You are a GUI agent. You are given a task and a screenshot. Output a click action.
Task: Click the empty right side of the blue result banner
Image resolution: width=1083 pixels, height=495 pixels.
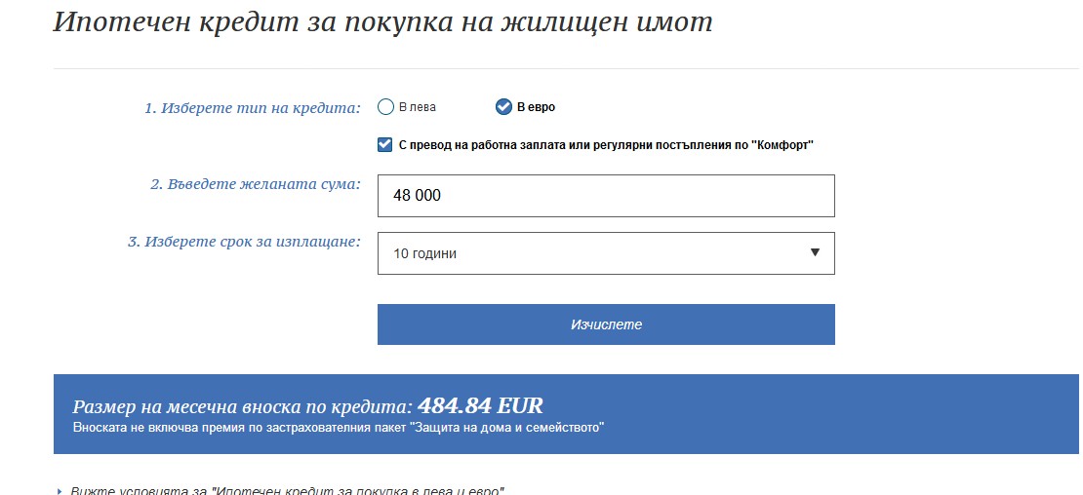click(878, 414)
